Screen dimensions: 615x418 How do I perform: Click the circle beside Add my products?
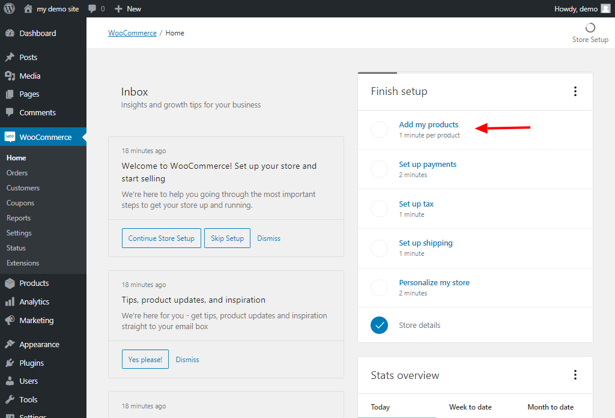(380, 129)
